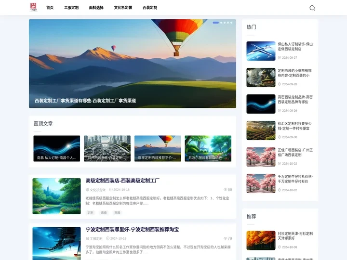Open hot article 保山私人订制装饰
This screenshot has height=260, width=347.
295,46
